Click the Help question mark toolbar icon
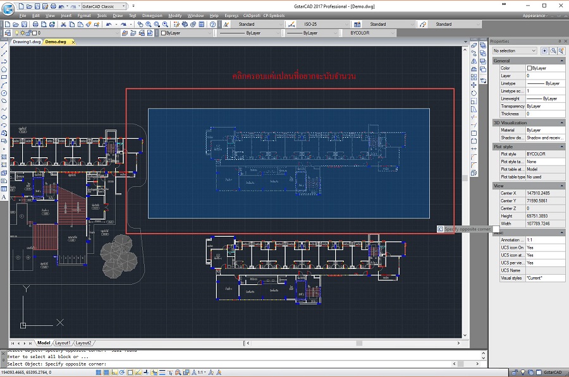 click(212, 24)
